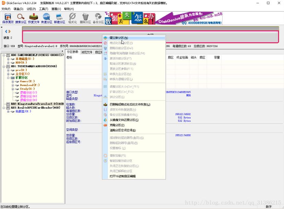Collapse the RD3 RealtekPCIECardReader node

4,108
